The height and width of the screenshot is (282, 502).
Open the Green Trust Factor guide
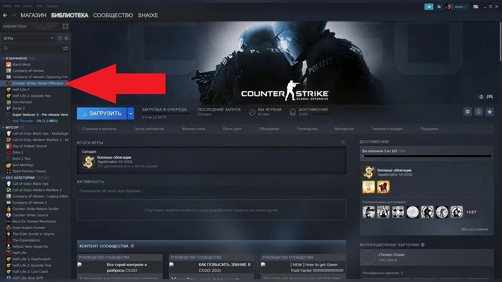pos(303,267)
